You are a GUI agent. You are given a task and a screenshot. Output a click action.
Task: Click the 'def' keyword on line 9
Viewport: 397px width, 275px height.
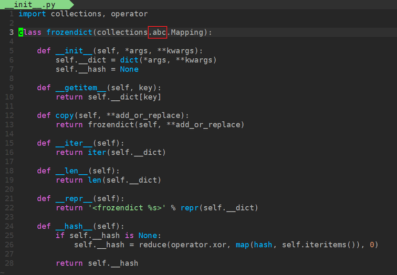[x=44, y=88]
